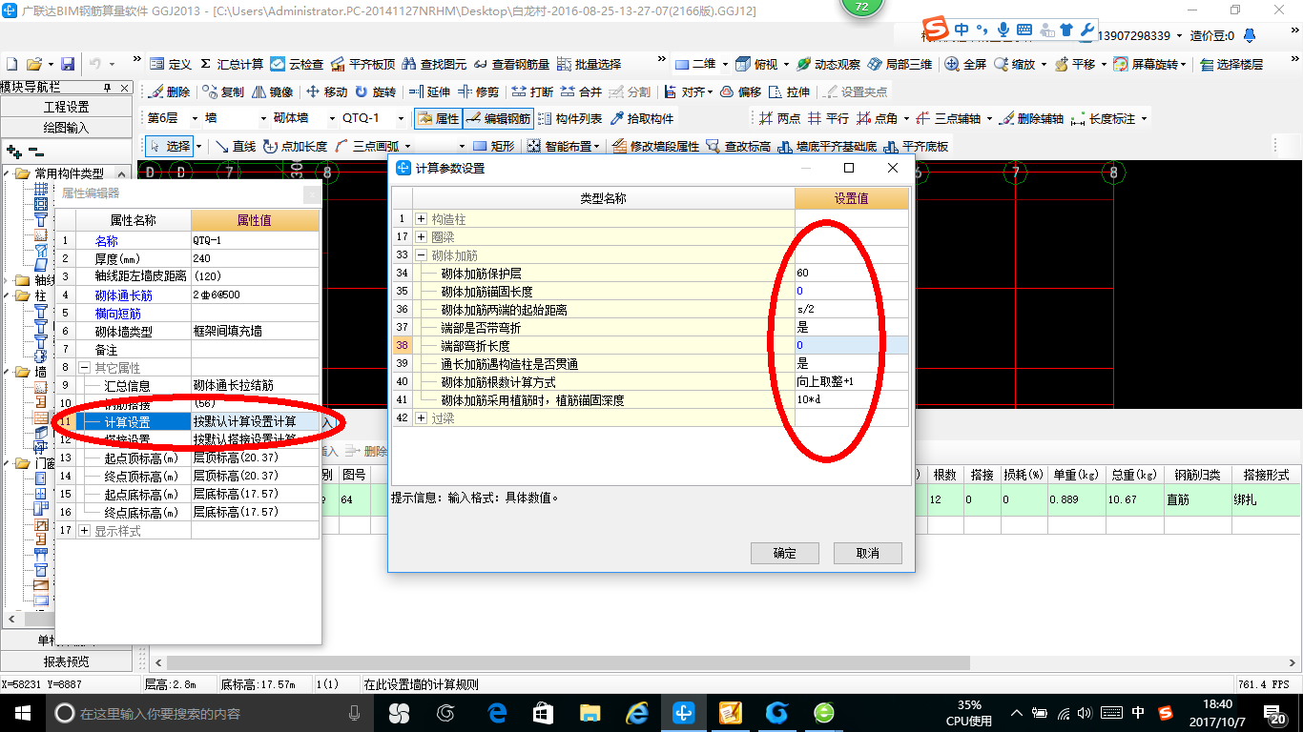The height and width of the screenshot is (732, 1303).
Task: Click 局部三维 local 3D tool
Action: coord(900,64)
